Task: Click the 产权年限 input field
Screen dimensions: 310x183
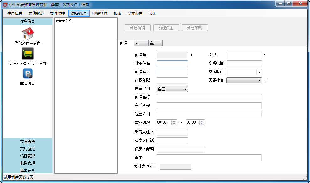Action: coord(172,80)
